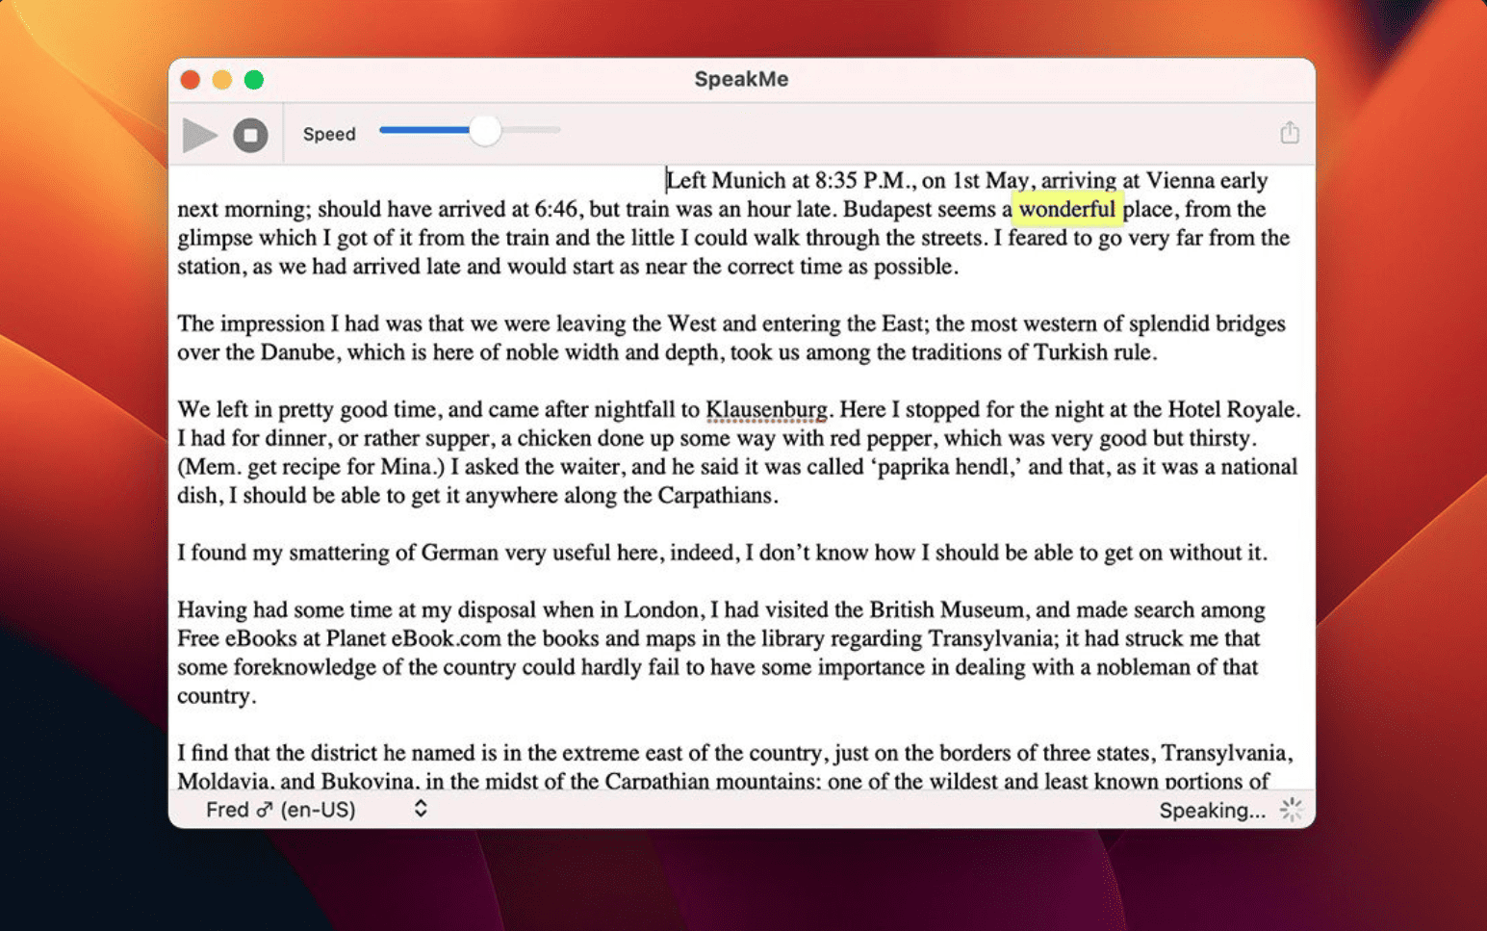Click "paprika hendl" in the text

click(x=946, y=467)
